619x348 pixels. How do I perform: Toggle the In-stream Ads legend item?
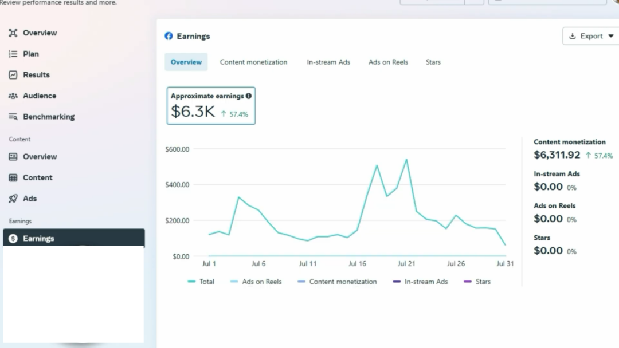coord(420,282)
